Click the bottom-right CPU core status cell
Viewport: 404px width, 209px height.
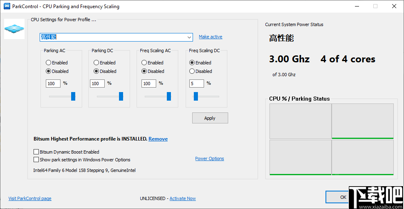[x=363, y=157]
